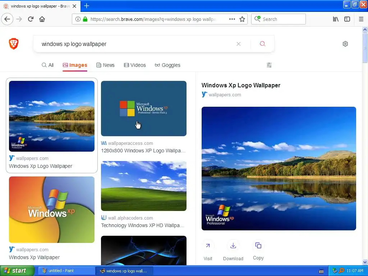This screenshot has width=368, height=276.
Task: Bookmark this page with the star
Action: pyautogui.click(x=242, y=19)
